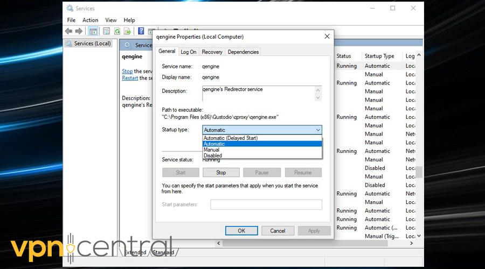Open the Help menu

point(129,20)
